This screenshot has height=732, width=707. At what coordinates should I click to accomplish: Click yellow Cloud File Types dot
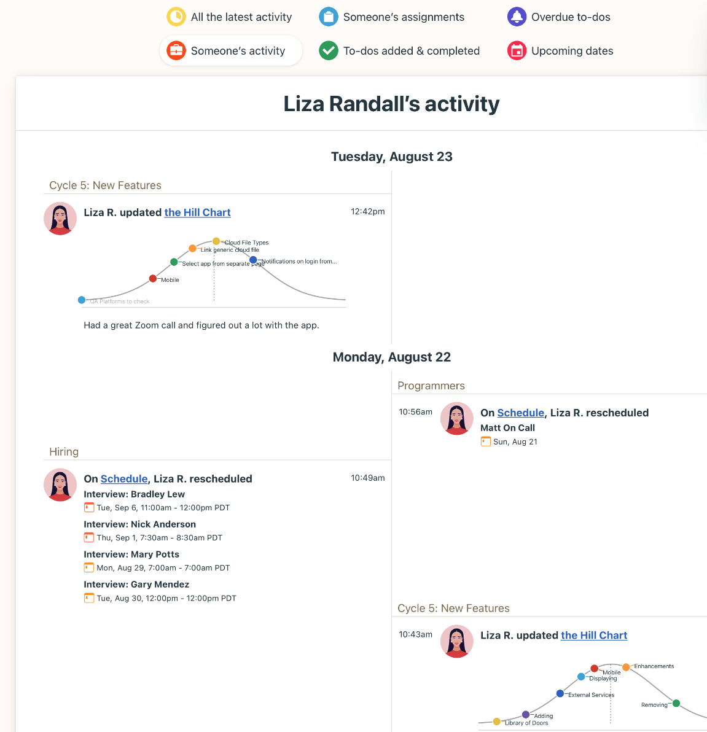coord(216,241)
